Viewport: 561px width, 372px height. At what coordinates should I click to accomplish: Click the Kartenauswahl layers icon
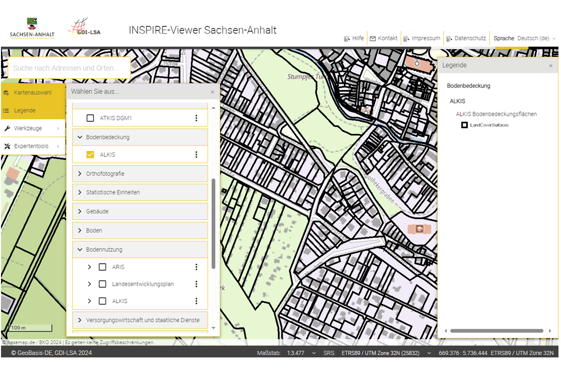(7, 93)
